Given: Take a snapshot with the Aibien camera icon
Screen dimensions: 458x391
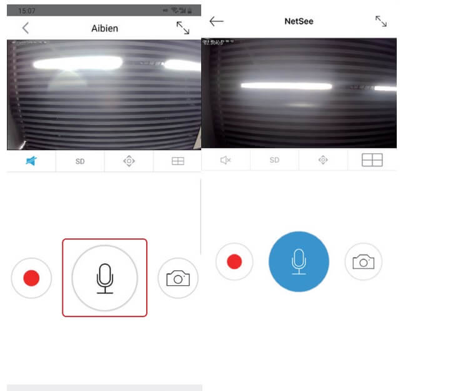Looking at the screenshot, I should [x=178, y=278].
